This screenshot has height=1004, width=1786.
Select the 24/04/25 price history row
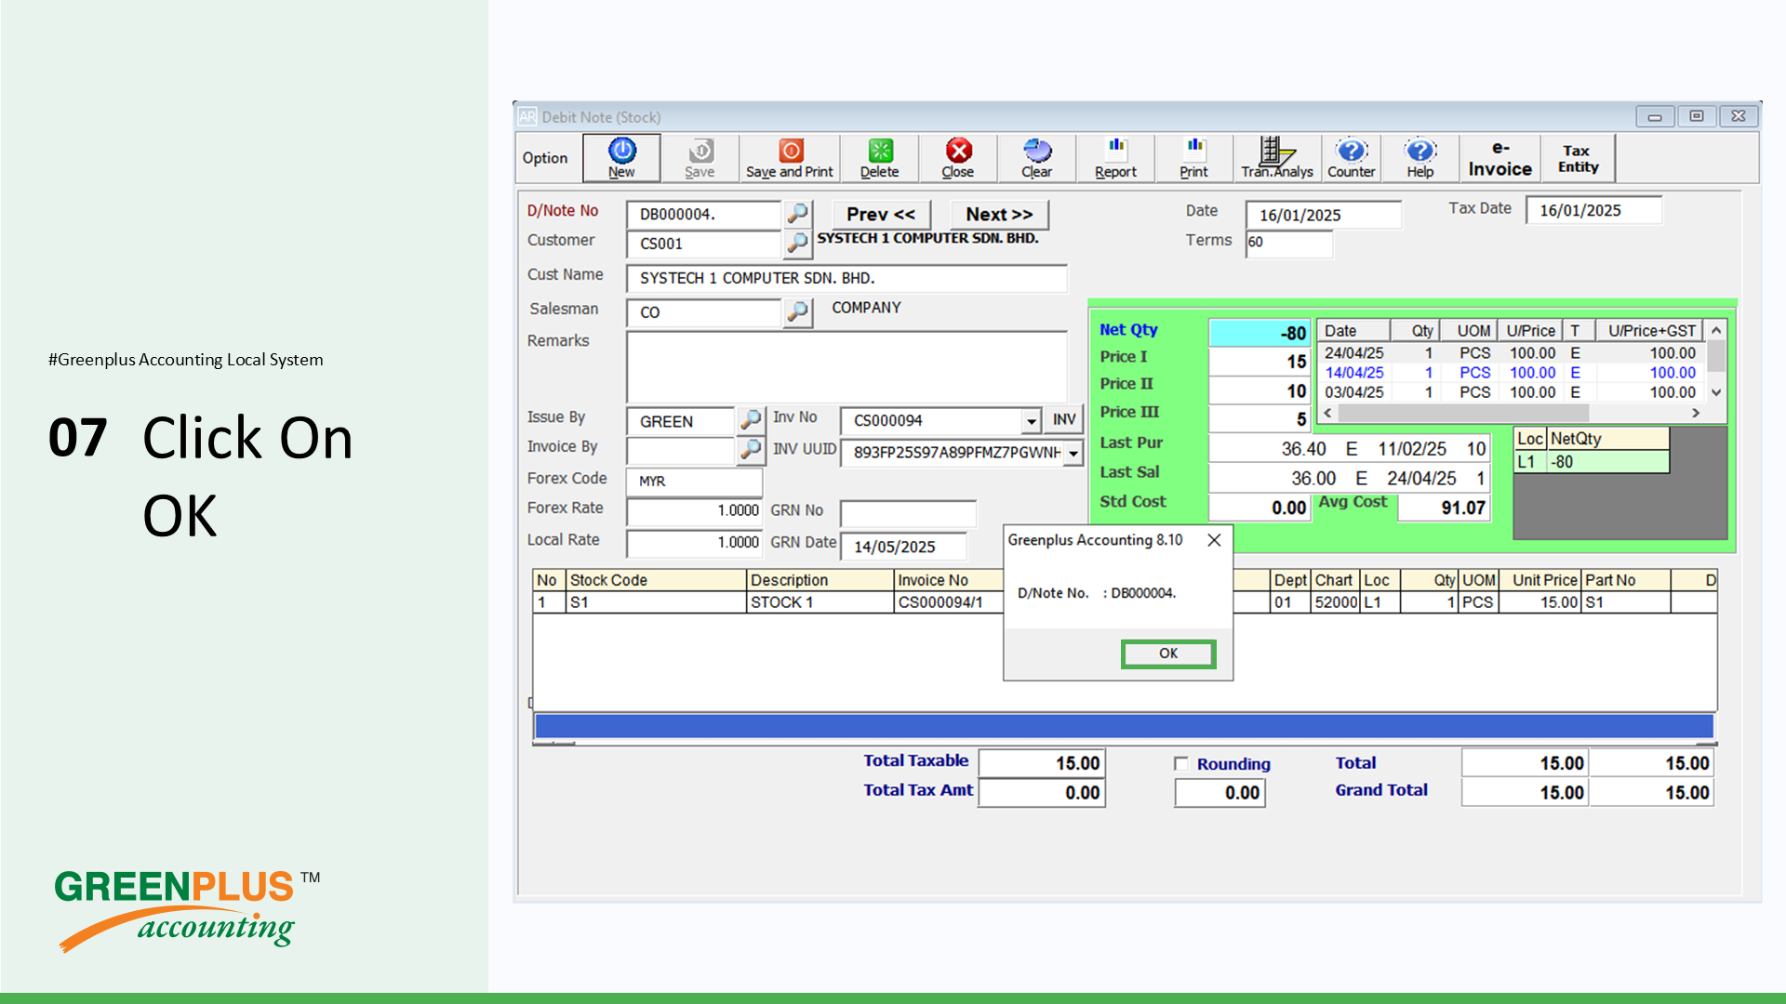click(x=1513, y=353)
